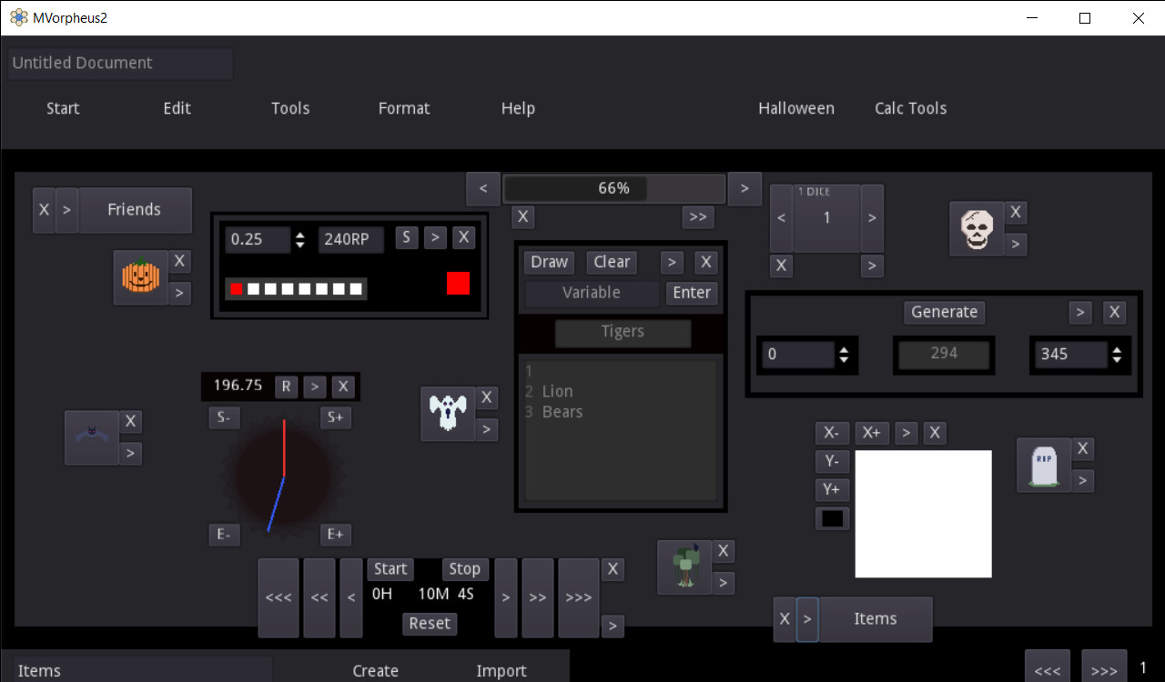The height and width of the screenshot is (682, 1165).
Task: Click the double chevron under the 66% bar
Action: (698, 216)
